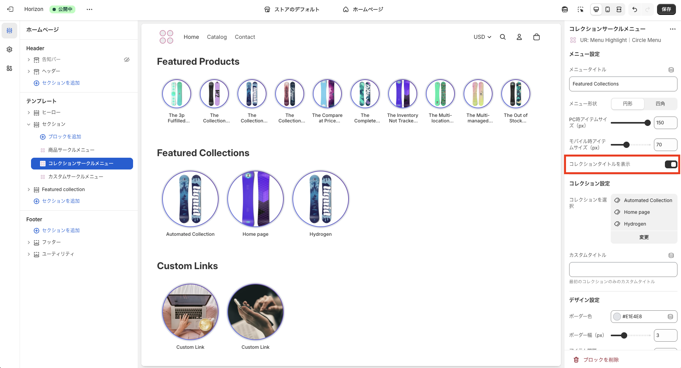681x368 pixels.
Task: Open the Catalog menu link
Action: pyautogui.click(x=217, y=37)
